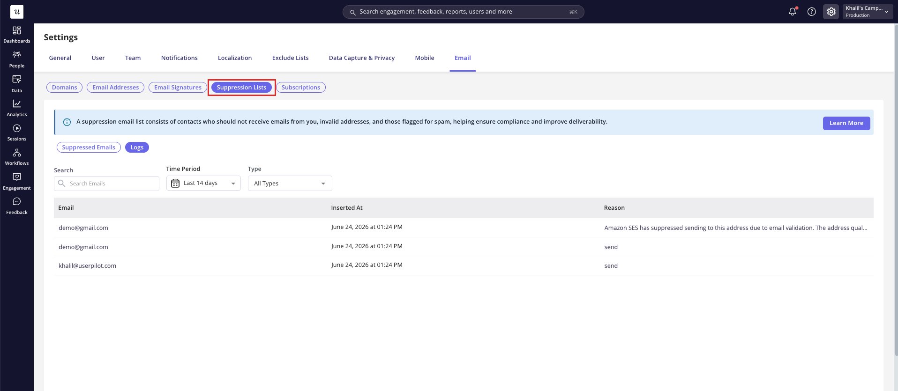Open the People section icon
Viewport: 898px width, 391px height.
click(x=17, y=55)
